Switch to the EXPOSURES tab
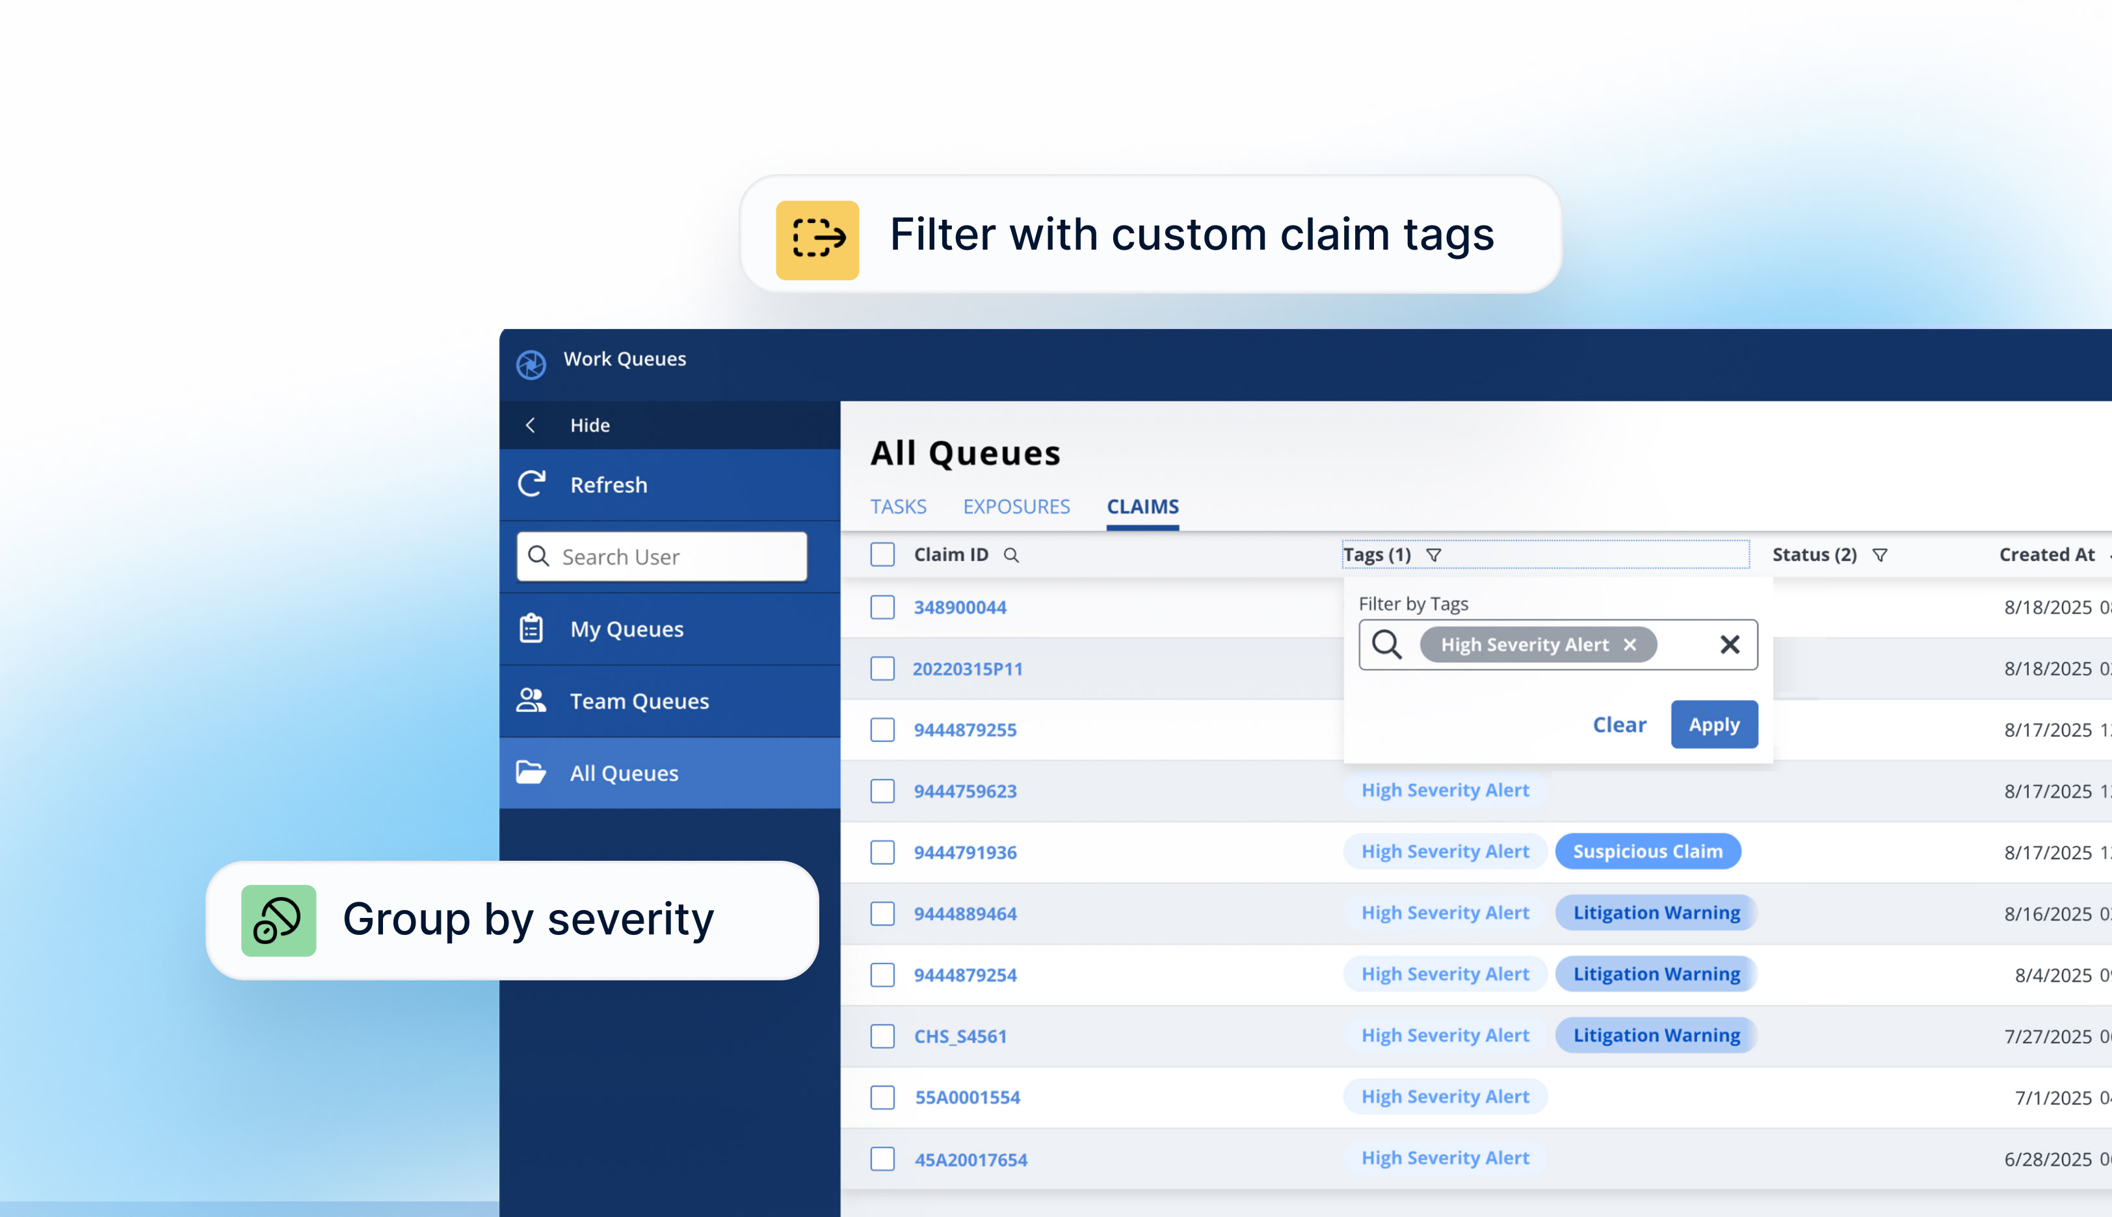Viewport: 2112px width, 1217px height. 1016,506
